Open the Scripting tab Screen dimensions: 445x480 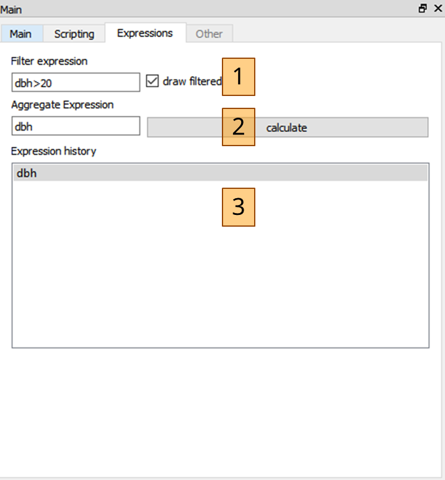point(74,33)
